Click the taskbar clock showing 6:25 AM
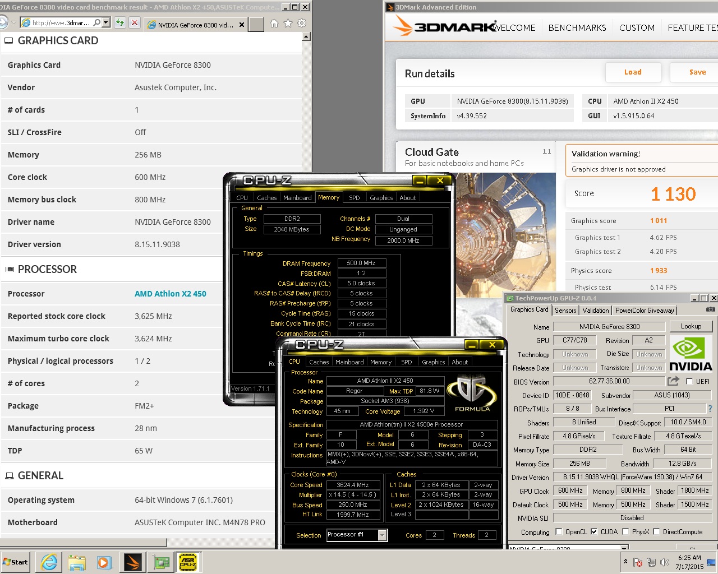The width and height of the screenshot is (718, 574). (x=689, y=562)
